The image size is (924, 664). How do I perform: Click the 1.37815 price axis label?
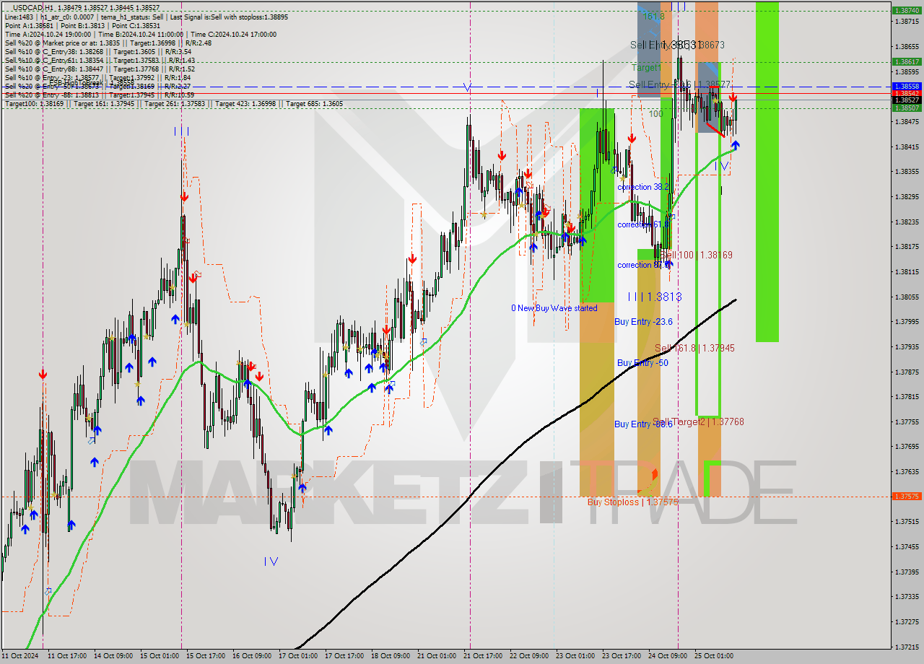(906, 396)
